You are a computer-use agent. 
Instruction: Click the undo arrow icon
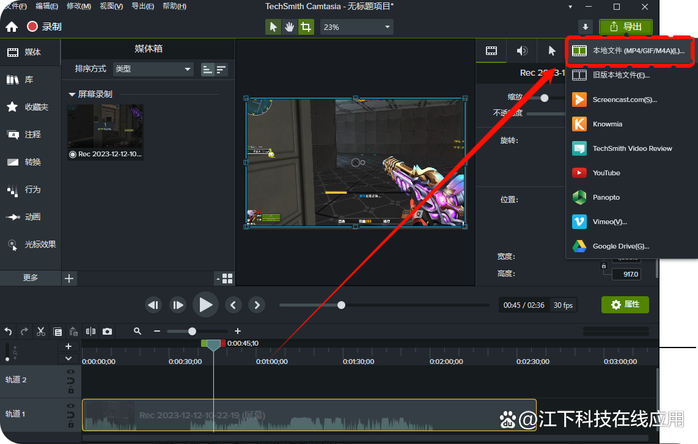pos(9,332)
